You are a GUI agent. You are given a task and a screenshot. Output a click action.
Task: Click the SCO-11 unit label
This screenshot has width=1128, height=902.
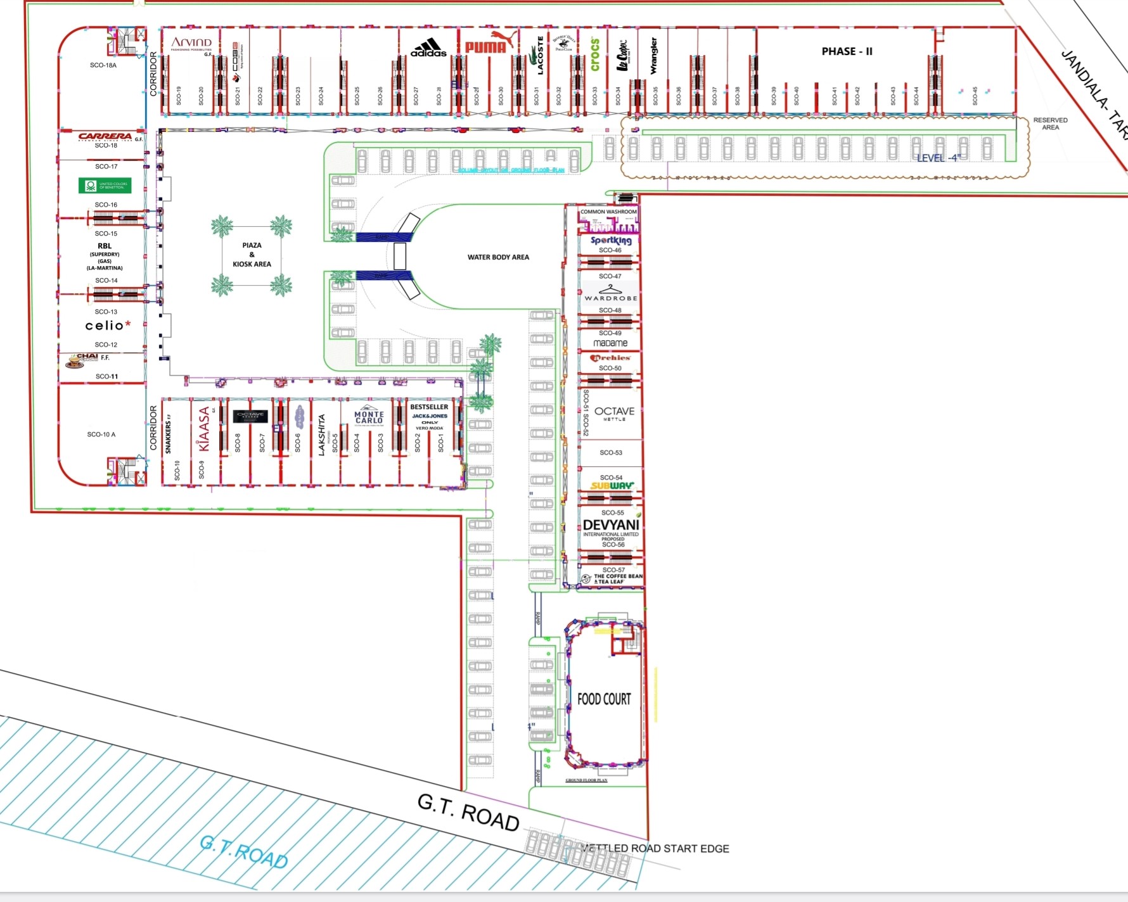[x=106, y=376]
